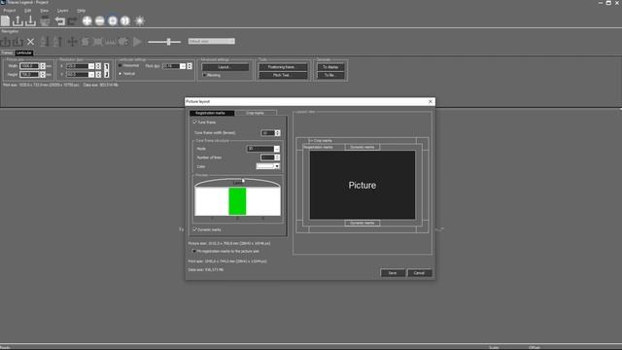622x350 pixels.
Task: Switch to the Crop marks tab
Action: 255,113
